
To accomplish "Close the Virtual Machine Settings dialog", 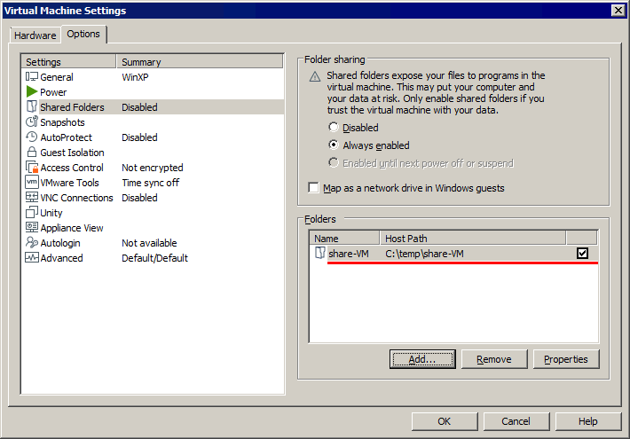I will click(x=618, y=10).
